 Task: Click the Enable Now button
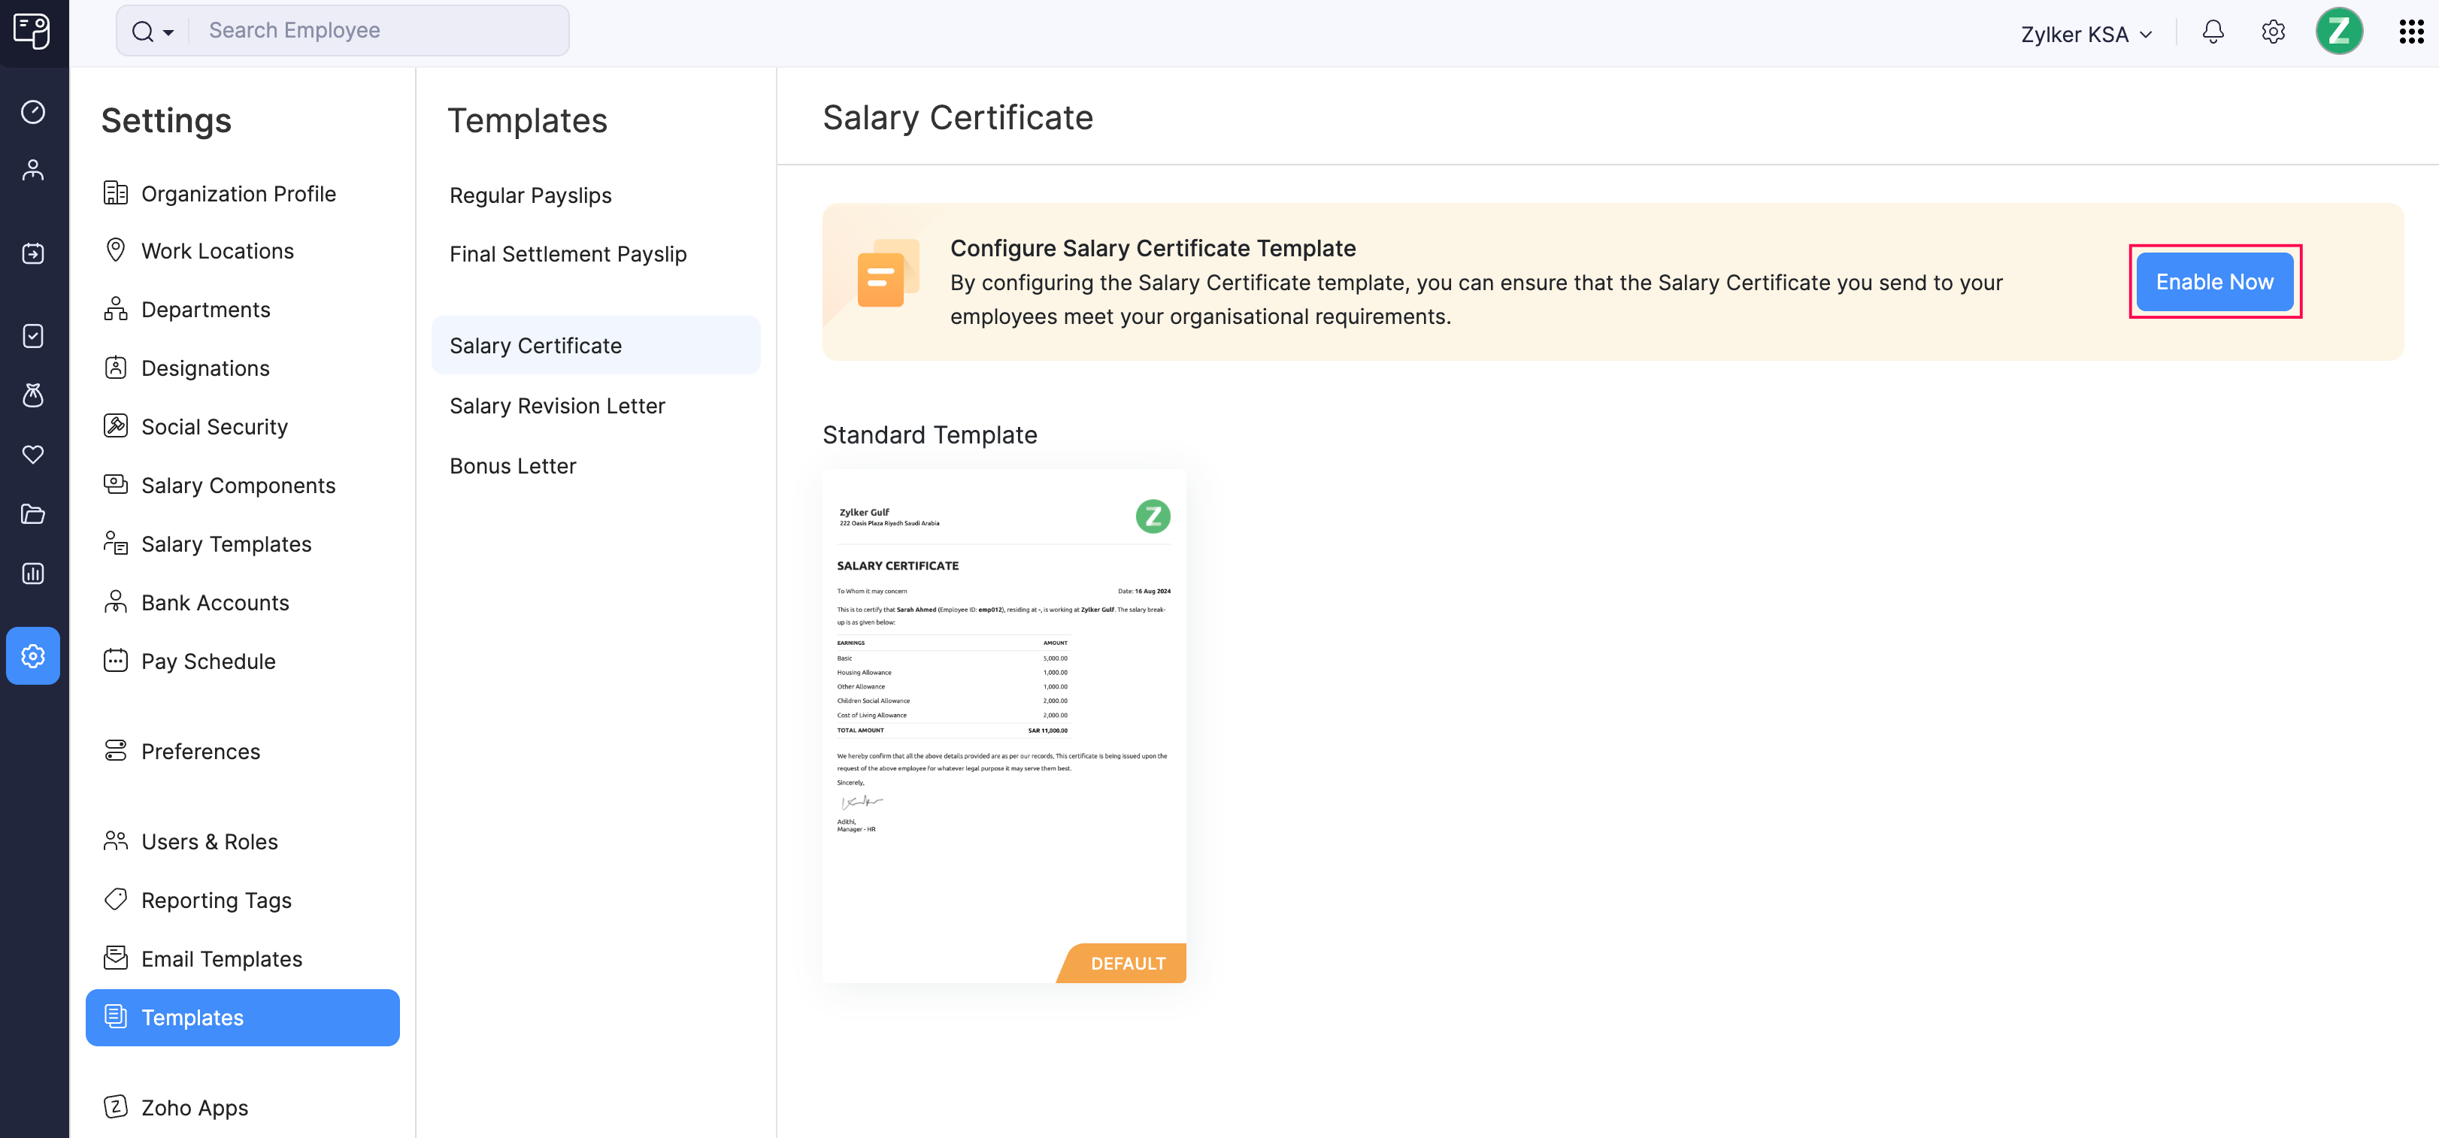pyautogui.click(x=2215, y=281)
